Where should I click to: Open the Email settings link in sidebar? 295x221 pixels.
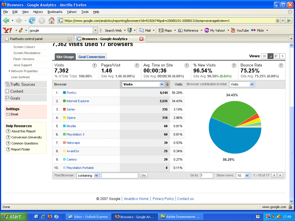(x=12, y=114)
